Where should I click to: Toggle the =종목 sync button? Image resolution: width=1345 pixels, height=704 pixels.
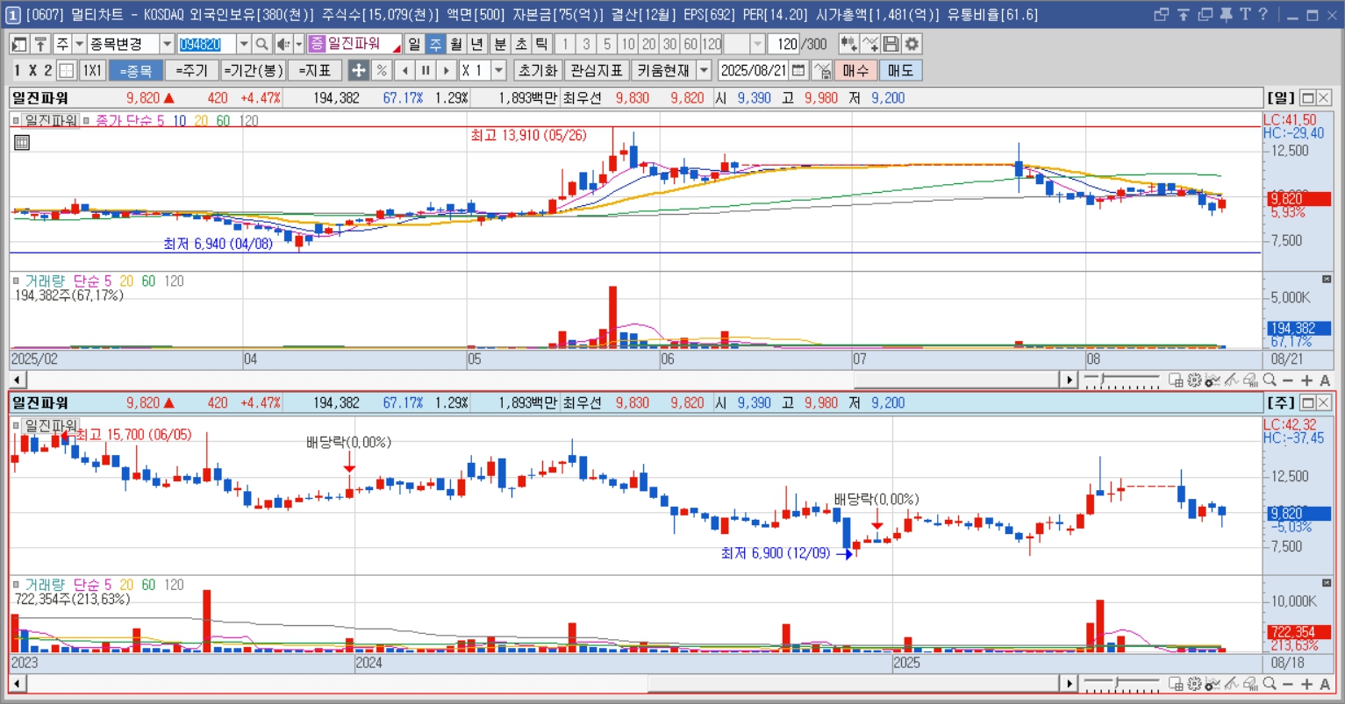[x=136, y=70]
